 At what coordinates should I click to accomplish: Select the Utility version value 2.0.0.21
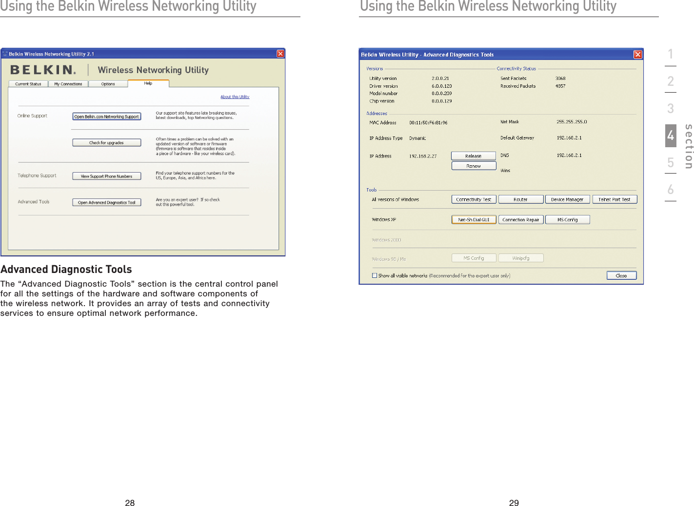pos(440,78)
